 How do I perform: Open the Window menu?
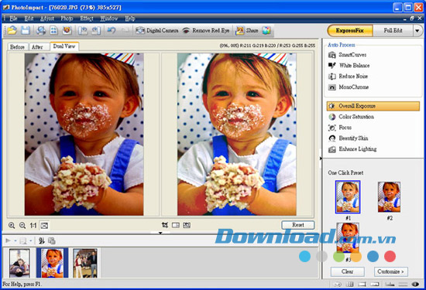(109, 19)
